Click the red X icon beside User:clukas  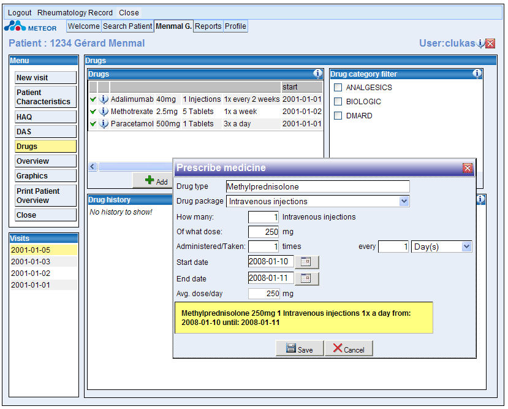pos(490,44)
